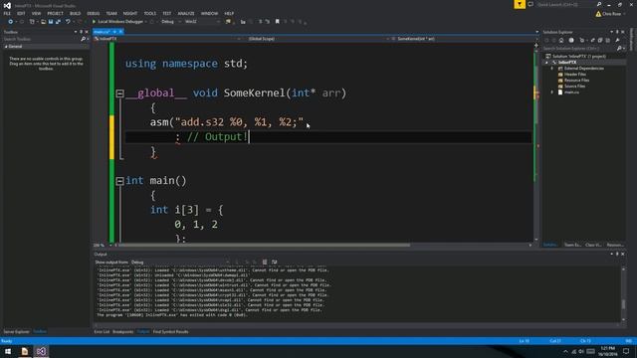The image size is (637, 358).
Task: Click the bookmark toolbar icon
Action: [x=277, y=22]
